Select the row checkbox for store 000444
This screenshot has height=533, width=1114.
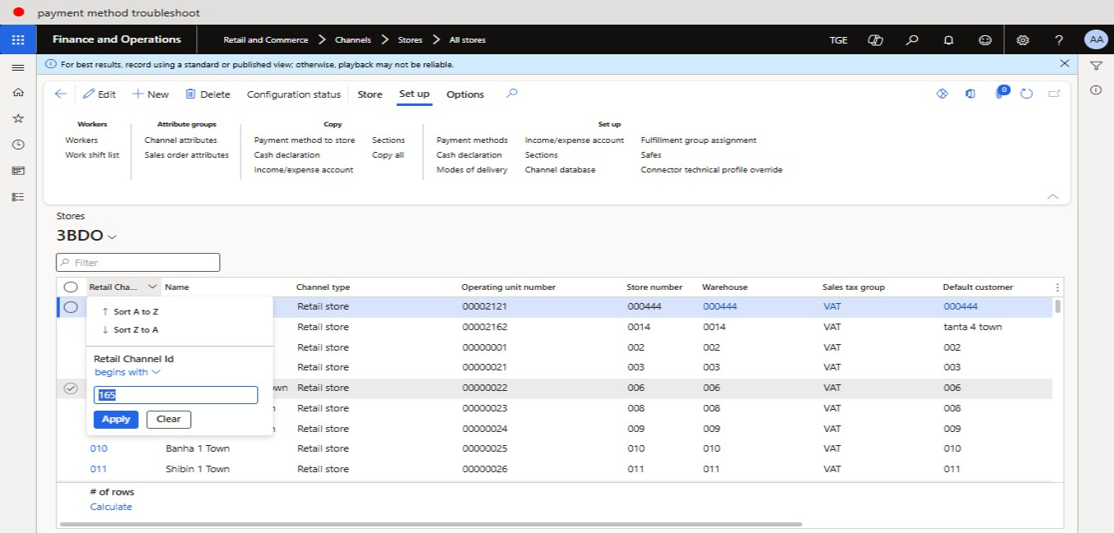pos(71,307)
